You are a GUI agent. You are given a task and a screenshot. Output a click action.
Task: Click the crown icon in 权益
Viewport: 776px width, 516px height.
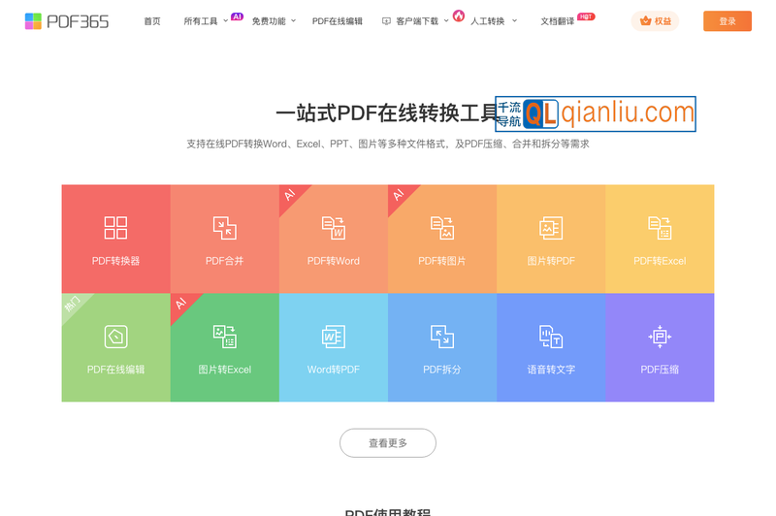[x=645, y=20]
